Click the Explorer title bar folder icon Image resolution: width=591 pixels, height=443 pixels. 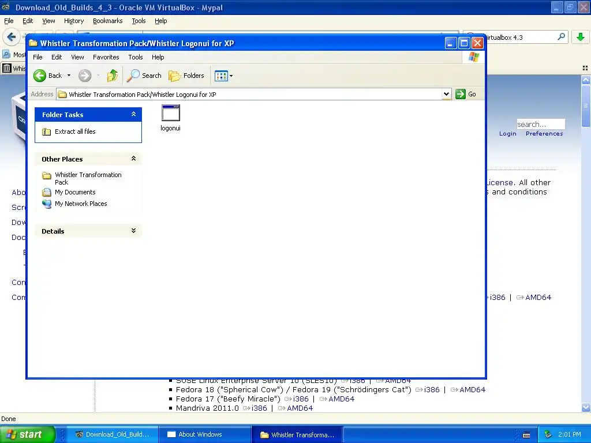coord(33,43)
